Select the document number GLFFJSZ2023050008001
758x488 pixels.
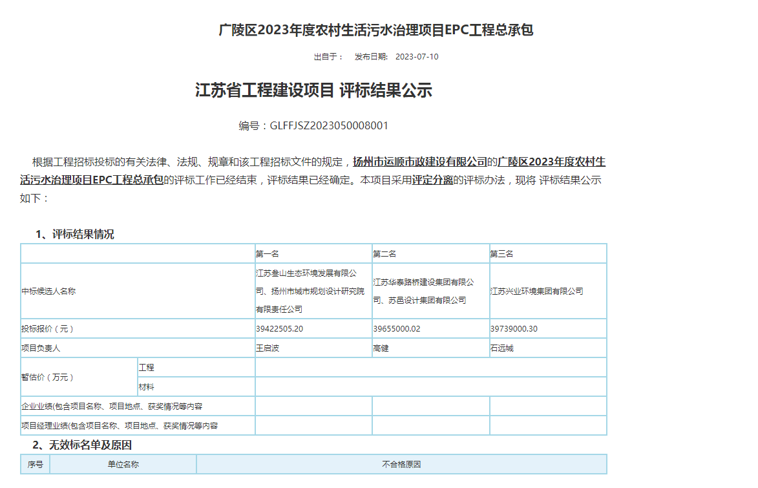click(329, 125)
